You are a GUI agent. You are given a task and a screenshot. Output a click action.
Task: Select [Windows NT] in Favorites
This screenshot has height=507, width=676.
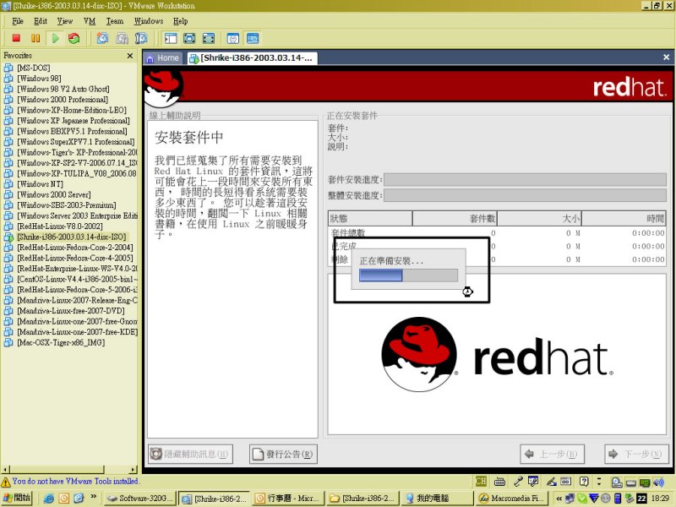[40, 184]
